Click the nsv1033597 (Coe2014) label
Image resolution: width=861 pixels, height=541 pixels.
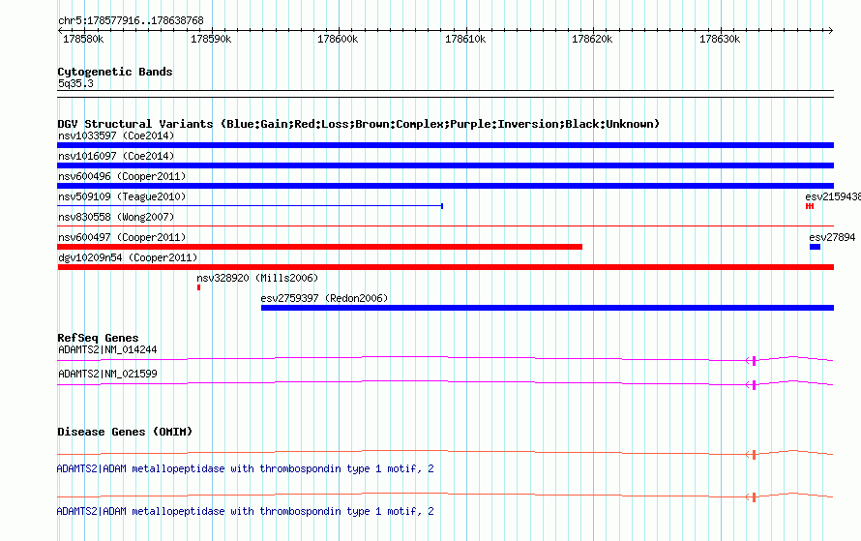(116, 135)
